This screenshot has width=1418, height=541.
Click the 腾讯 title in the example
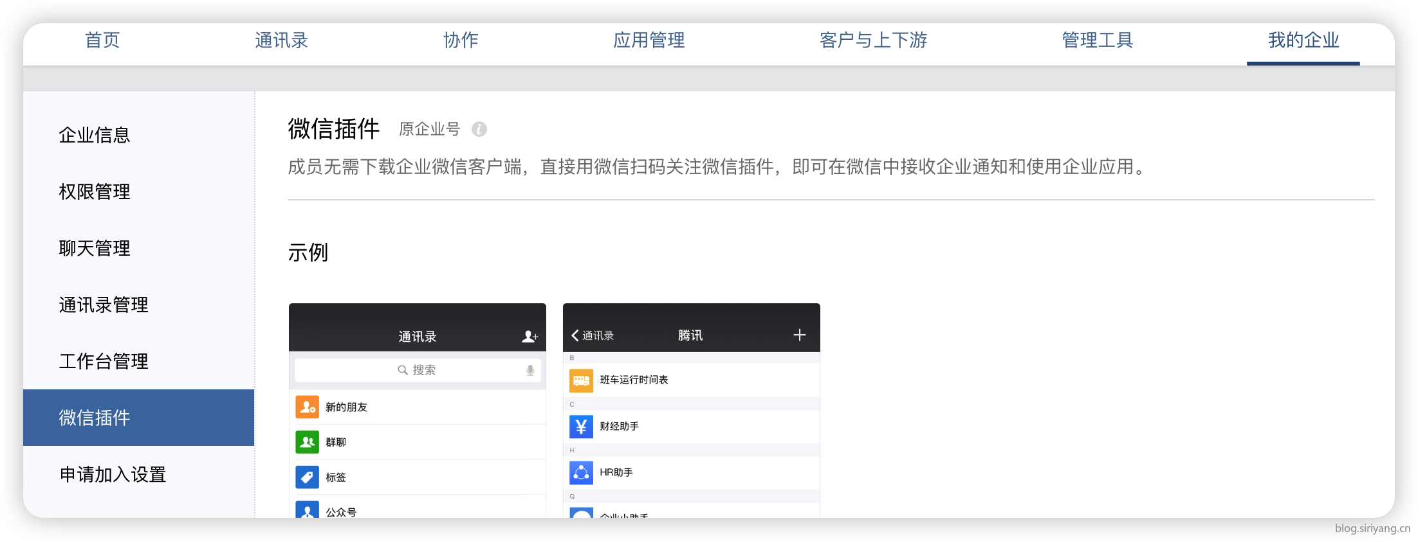tap(690, 335)
